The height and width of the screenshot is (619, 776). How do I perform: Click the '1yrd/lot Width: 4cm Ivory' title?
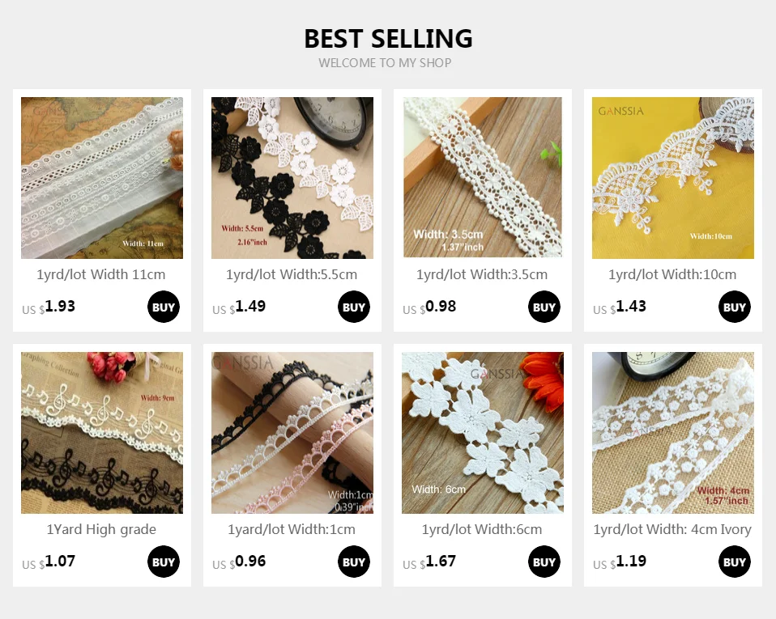pyautogui.click(x=672, y=529)
